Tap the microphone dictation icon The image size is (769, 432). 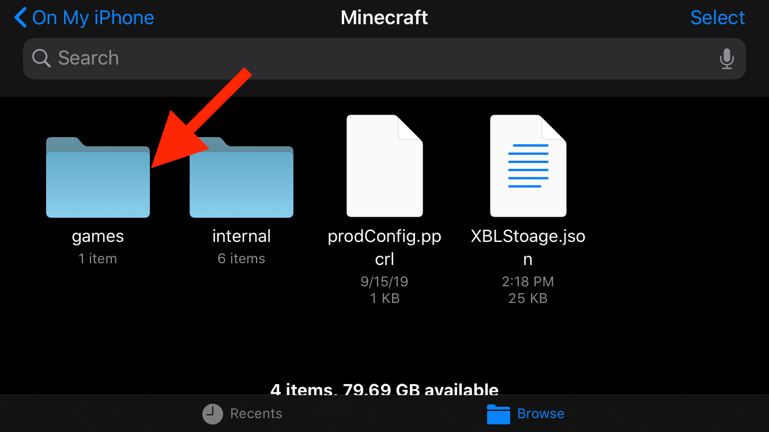726,58
